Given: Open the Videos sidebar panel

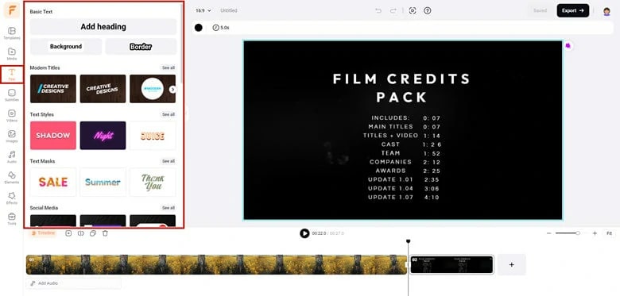Looking at the screenshot, I should [x=11, y=116].
